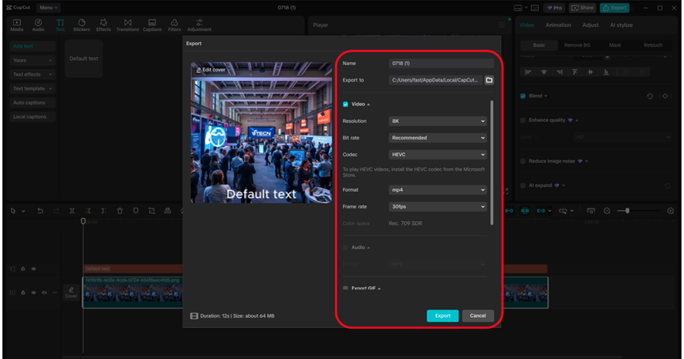684x359 pixels.
Task: Expand the Yours text category
Action: coord(32,60)
